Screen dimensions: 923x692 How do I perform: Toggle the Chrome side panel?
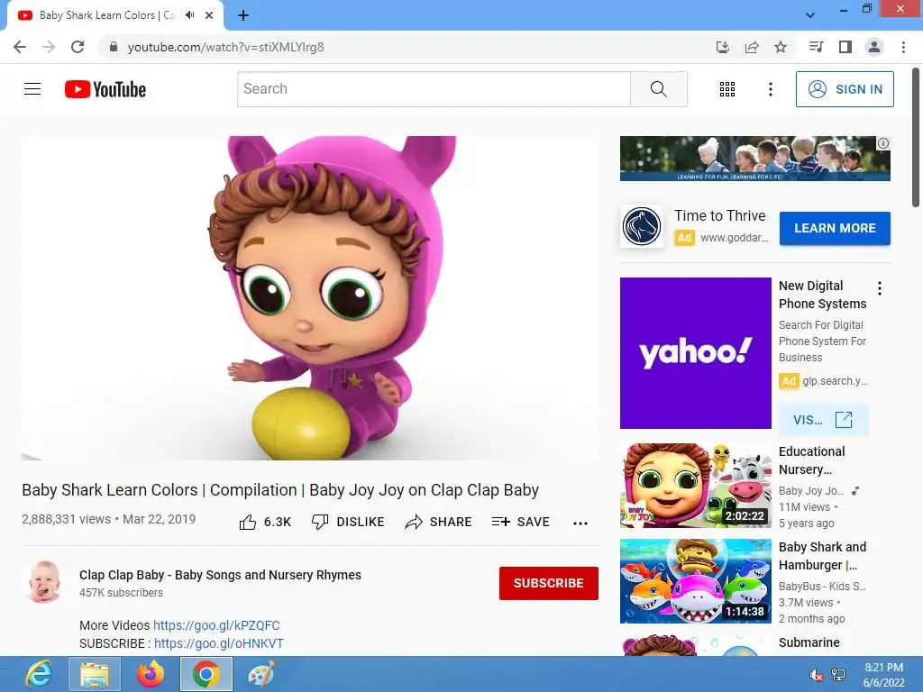[x=845, y=47]
